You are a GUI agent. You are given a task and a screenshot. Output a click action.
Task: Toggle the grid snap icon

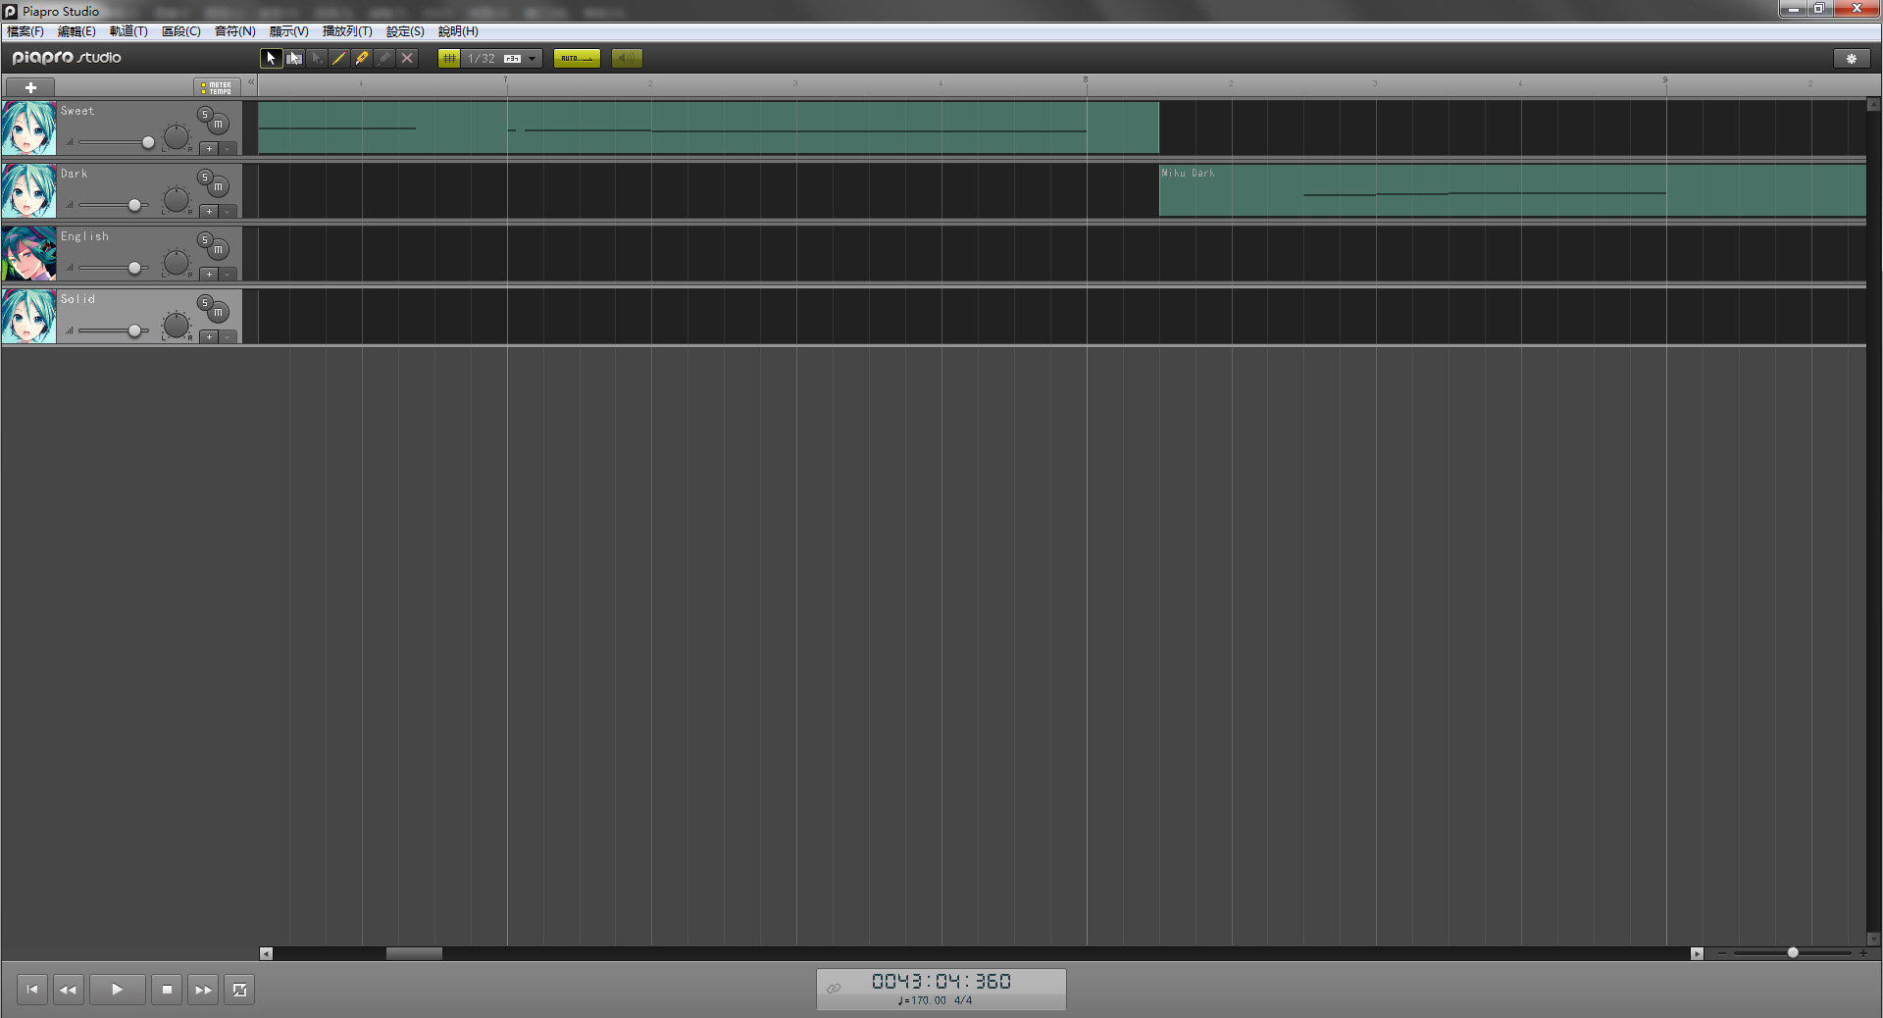[449, 58]
